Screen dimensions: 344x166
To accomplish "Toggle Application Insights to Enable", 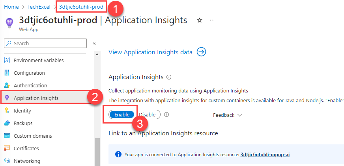I will (122, 114).
